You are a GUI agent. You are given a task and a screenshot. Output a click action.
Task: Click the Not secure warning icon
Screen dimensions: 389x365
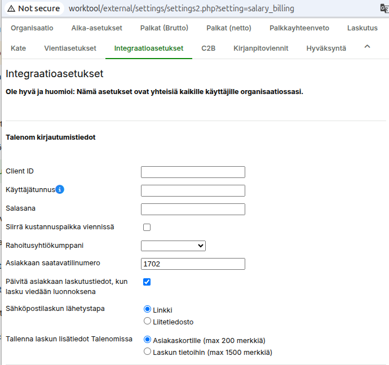tap(11, 8)
